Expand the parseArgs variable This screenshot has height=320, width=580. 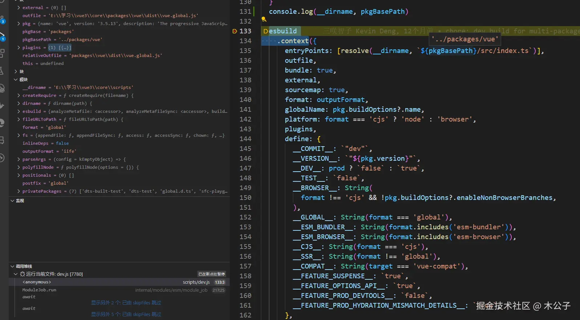(19, 159)
